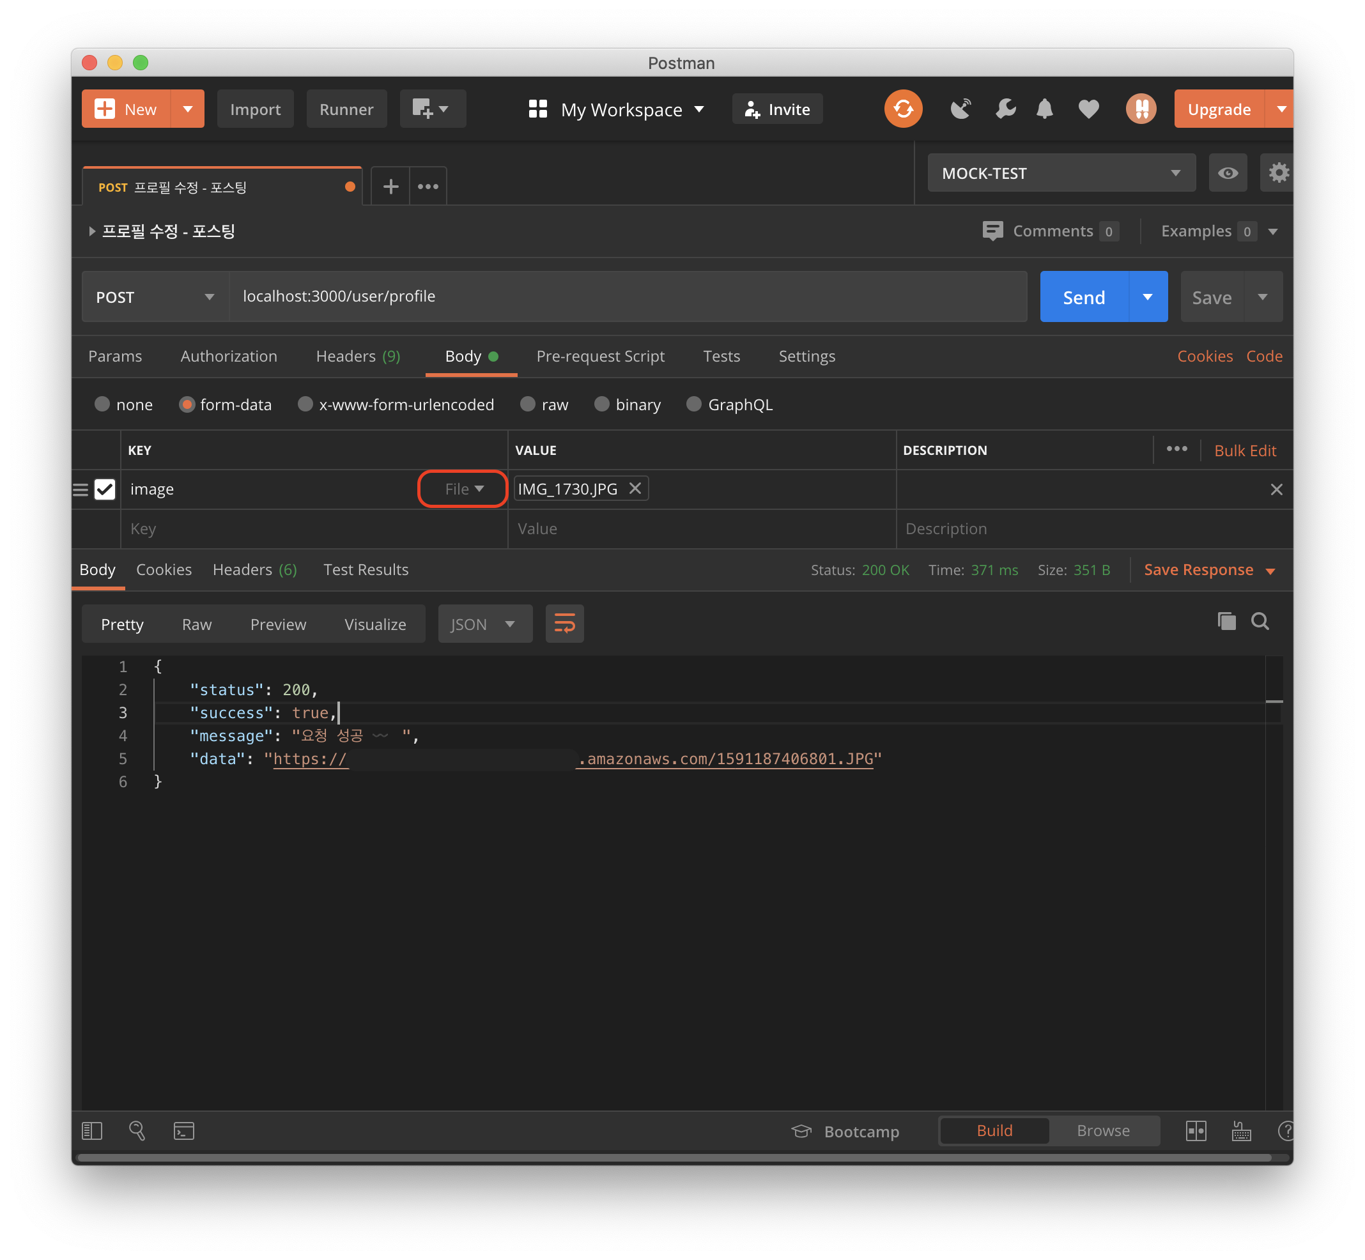Image resolution: width=1365 pixels, height=1260 pixels.
Task: Open the POST method dropdown
Action: click(x=155, y=297)
